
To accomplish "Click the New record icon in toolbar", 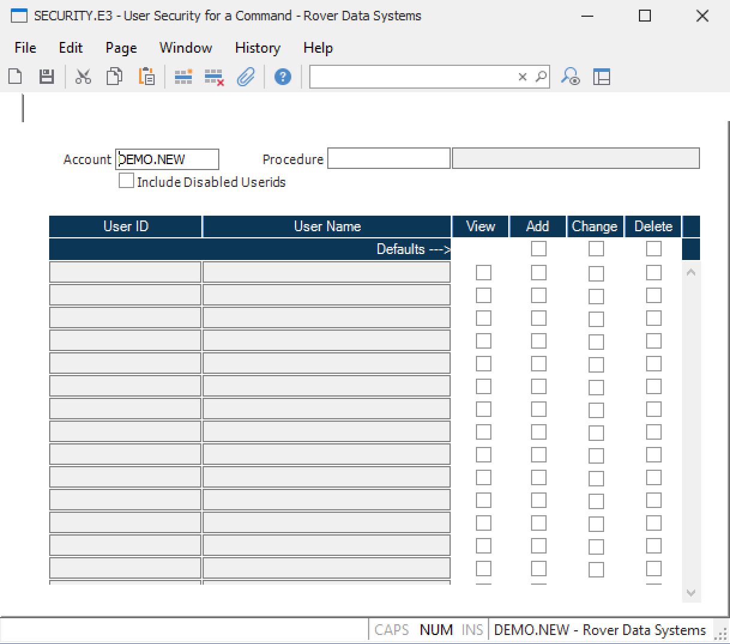I will (x=16, y=77).
